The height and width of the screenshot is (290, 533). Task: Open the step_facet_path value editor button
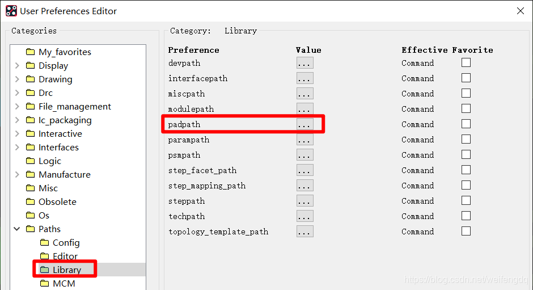pos(304,170)
